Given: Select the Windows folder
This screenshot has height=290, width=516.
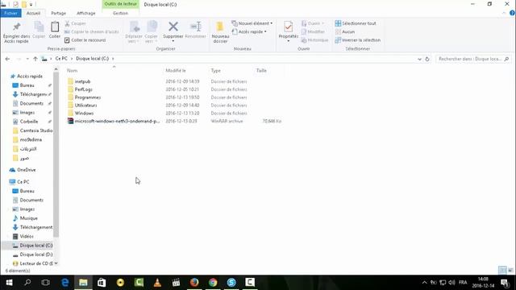Looking at the screenshot, I should (x=84, y=113).
